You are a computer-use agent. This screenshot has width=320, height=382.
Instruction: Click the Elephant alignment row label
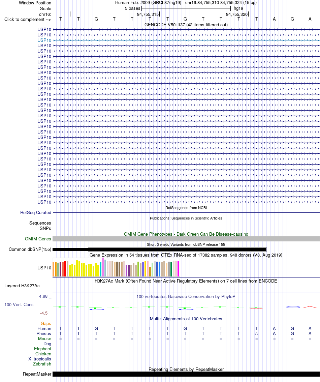pos(42,349)
